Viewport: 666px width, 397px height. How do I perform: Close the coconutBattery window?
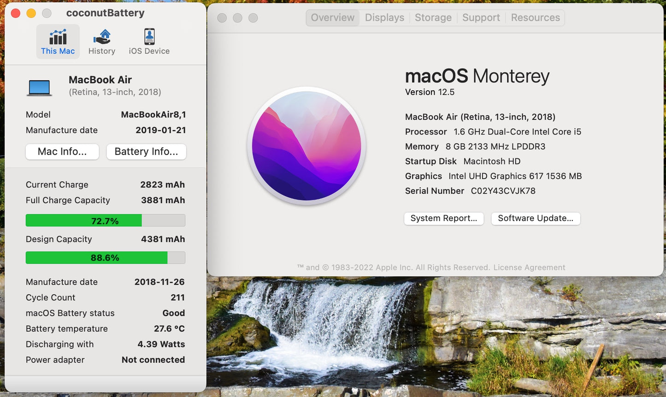pos(16,13)
